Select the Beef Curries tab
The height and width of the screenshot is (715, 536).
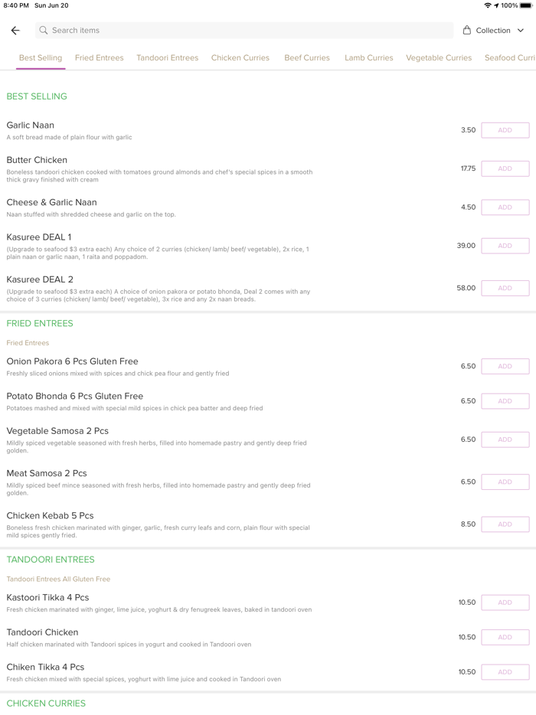(307, 58)
